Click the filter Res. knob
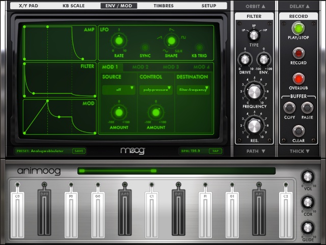326x245 pixels. tap(254, 126)
